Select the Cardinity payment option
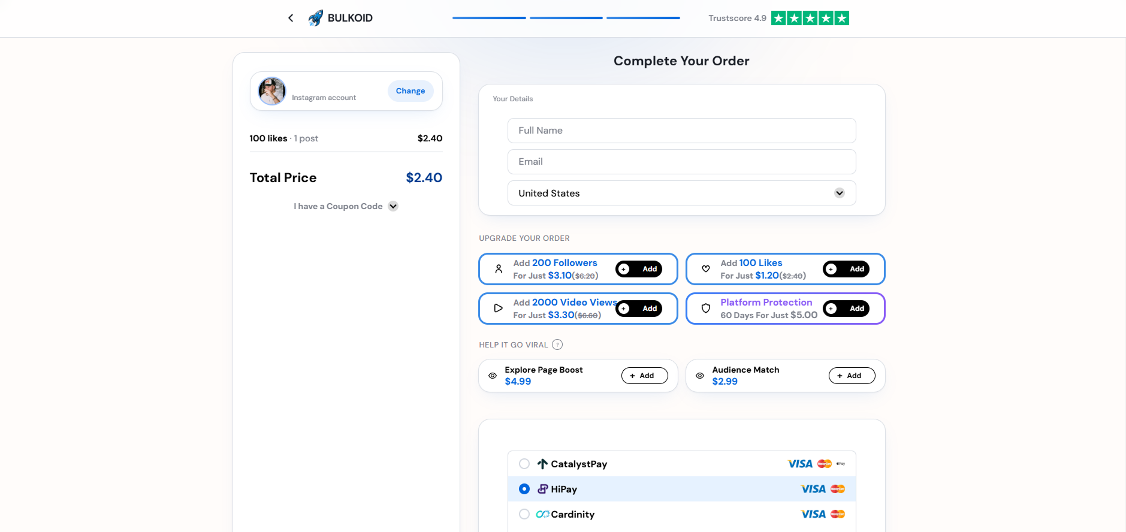The height and width of the screenshot is (532, 1126). click(681, 514)
